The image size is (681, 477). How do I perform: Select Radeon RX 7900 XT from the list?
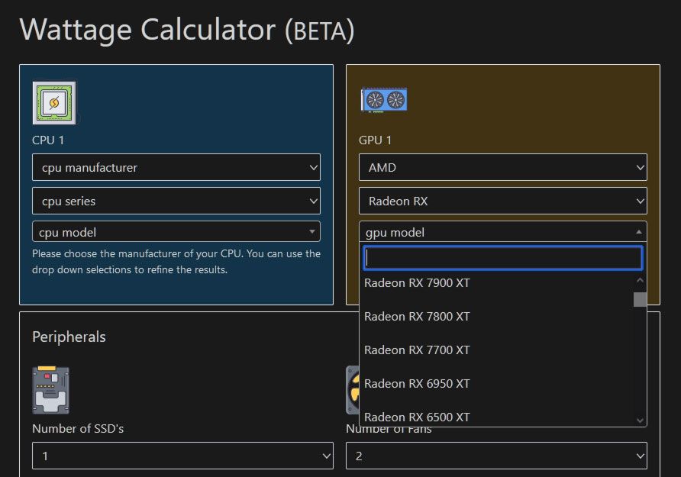pyautogui.click(x=418, y=282)
